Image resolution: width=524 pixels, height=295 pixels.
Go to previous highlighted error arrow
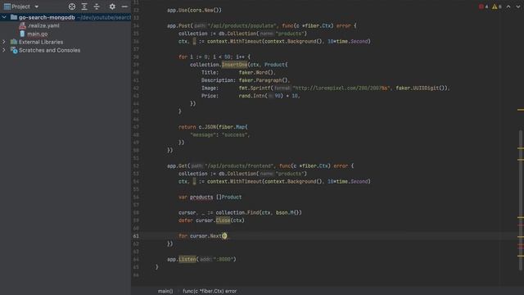pyautogui.click(x=508, y=7)
